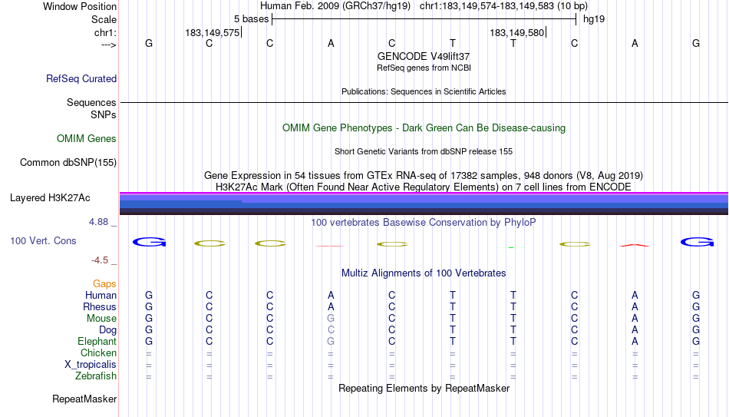Click the 183,149,575 coordinate label
This screenshot has width=729, height=417.
point(213,32)
